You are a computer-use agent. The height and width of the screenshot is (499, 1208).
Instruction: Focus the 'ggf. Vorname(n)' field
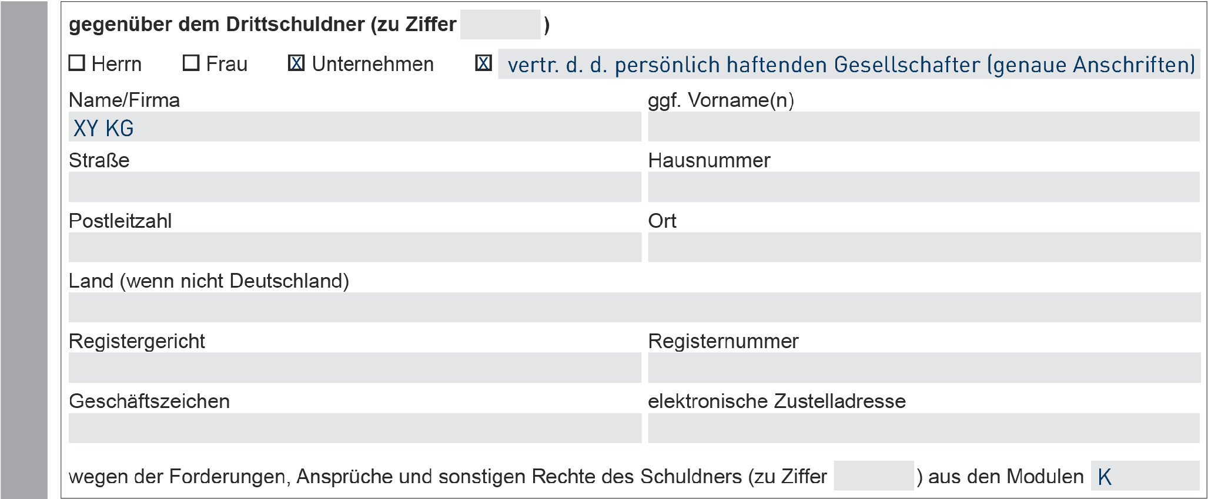[x=923, y=127]
